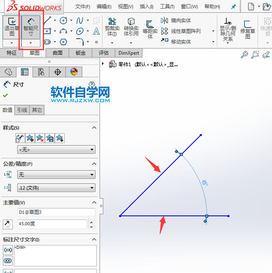The height and width of the screenshot is (273, 272).
Task: Toggle the reverse direction button beside 45.00度
Action: pyautogui.click(x=8, y=224)
